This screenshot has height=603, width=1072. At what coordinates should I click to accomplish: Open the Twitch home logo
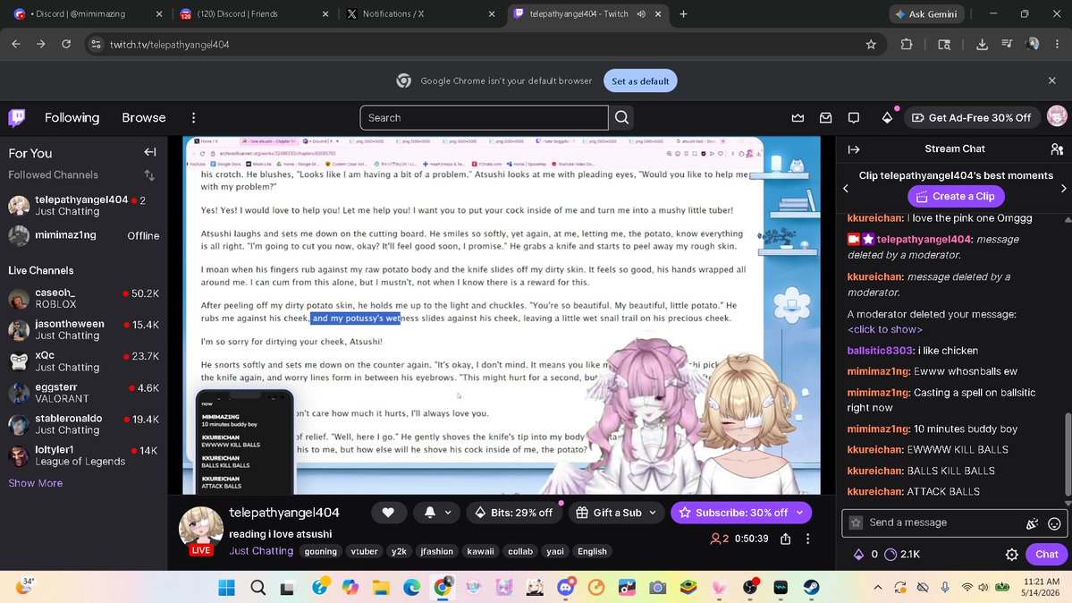coord(17,118)
